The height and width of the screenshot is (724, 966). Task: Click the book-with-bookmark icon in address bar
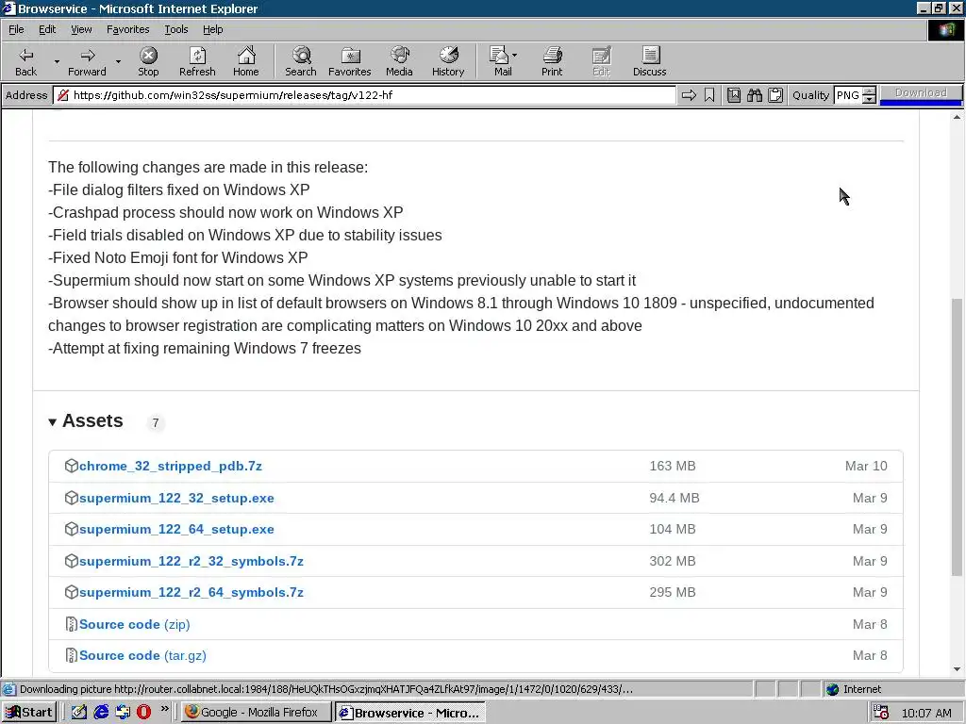[734, 95]
